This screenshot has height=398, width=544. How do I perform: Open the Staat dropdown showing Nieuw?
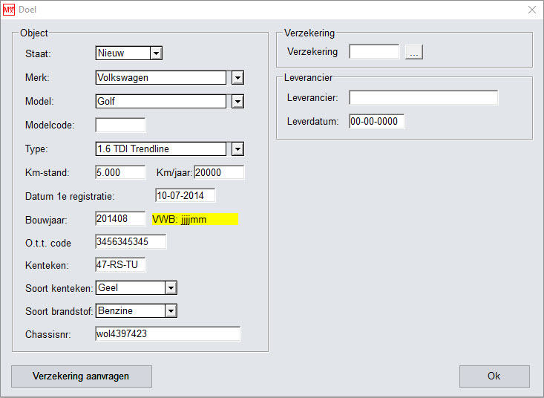pos(128,53)
